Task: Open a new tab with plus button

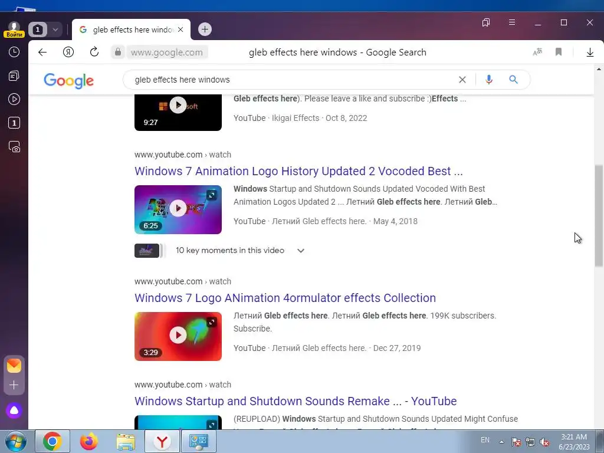Action: point(205,29)
